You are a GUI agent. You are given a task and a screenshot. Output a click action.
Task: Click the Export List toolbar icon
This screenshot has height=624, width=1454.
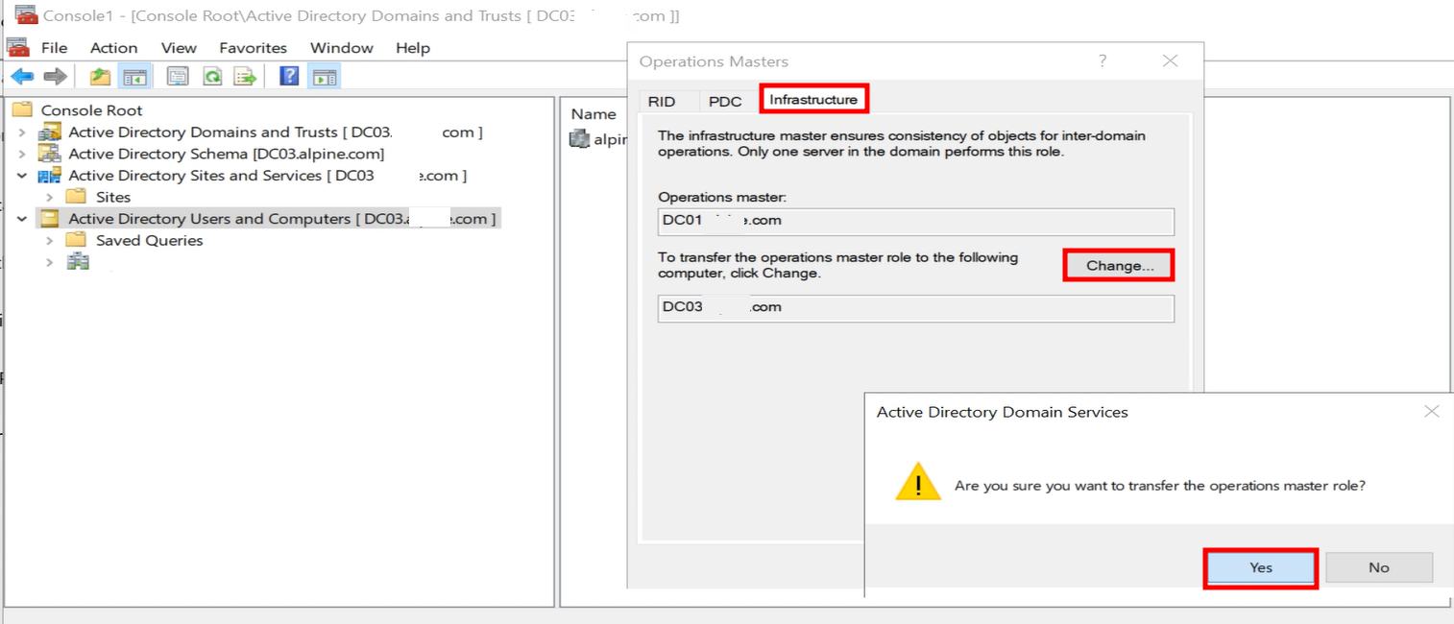(x=246, y=77)
